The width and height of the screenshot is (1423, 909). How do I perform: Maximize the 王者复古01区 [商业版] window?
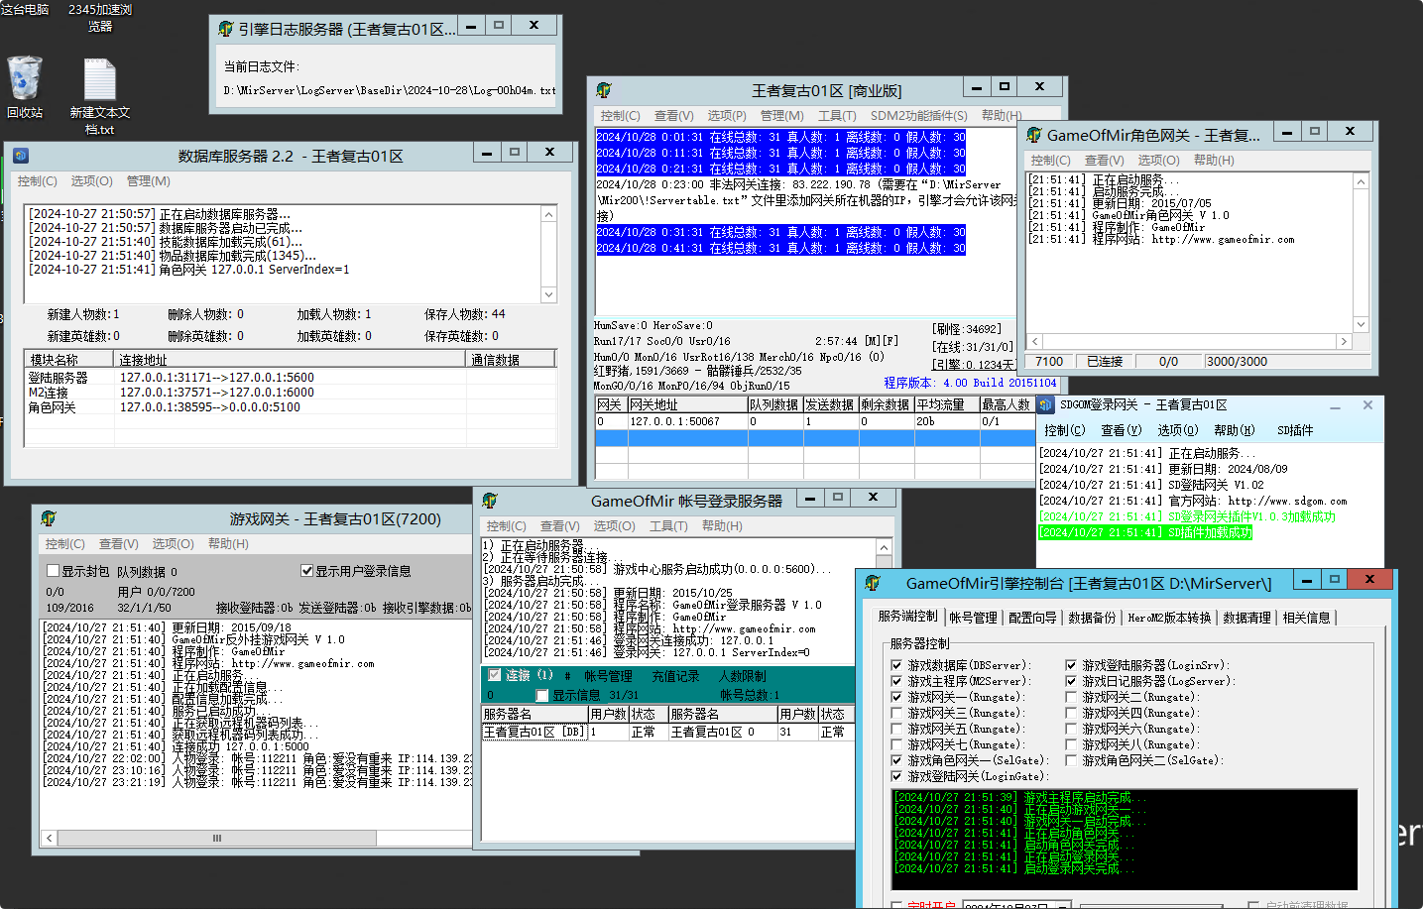pos(1005,86)
